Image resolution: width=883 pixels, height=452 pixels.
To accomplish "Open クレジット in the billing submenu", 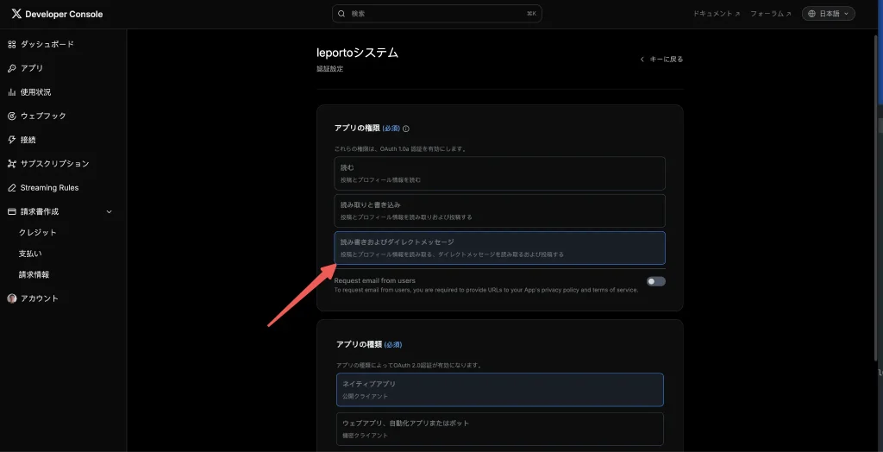I will (38, 233).
